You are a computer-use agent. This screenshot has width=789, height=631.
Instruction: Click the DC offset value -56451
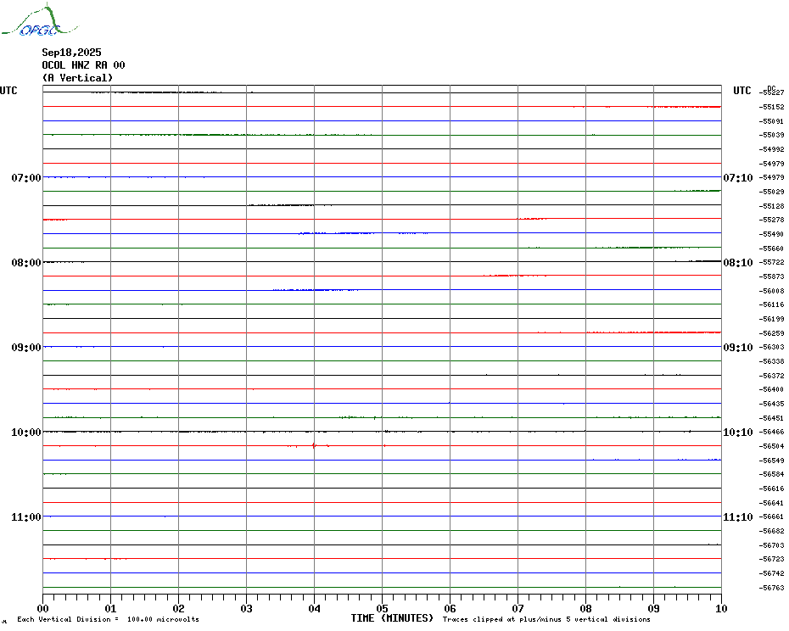point(772,418)
